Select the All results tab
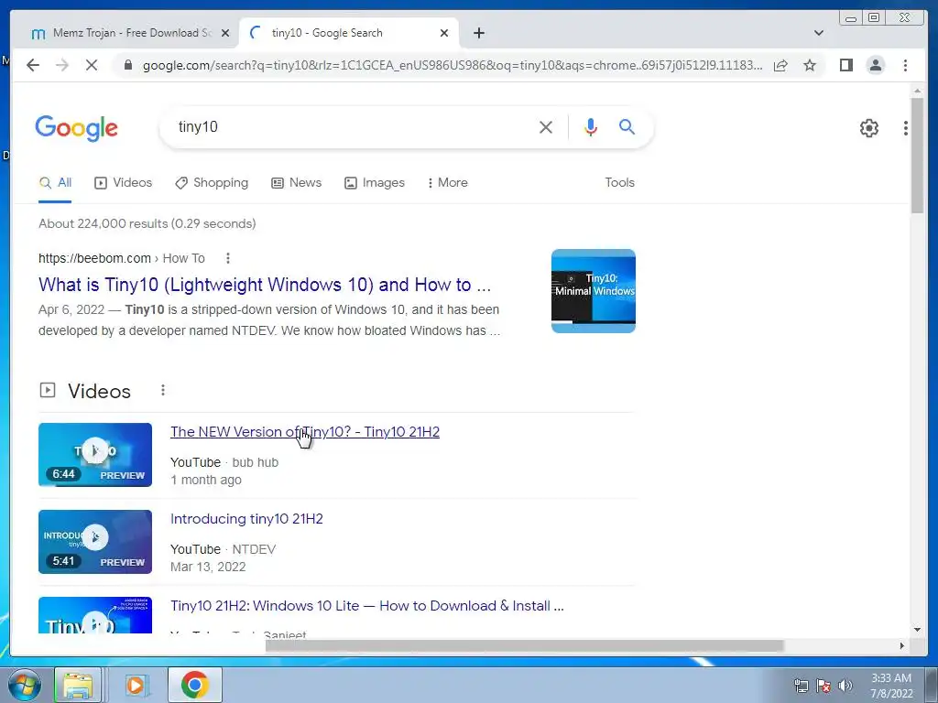The height and width of the screenshot is (703, 938). click(x=55, y=183)
